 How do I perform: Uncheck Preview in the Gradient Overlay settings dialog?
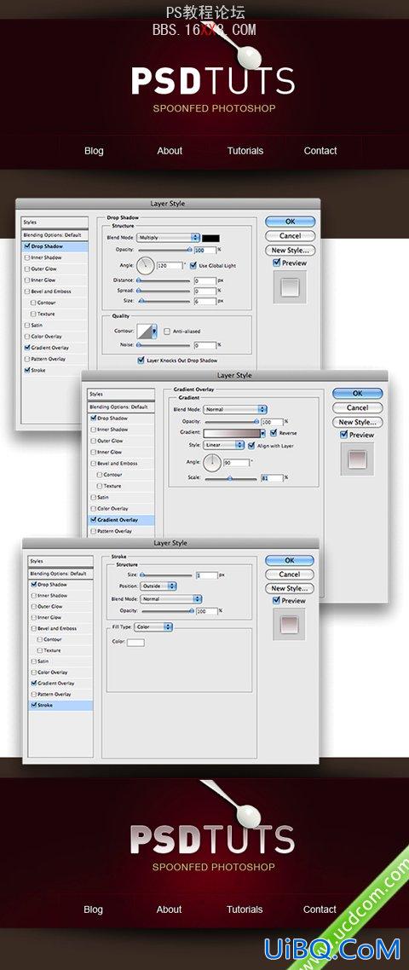point(343,435)
